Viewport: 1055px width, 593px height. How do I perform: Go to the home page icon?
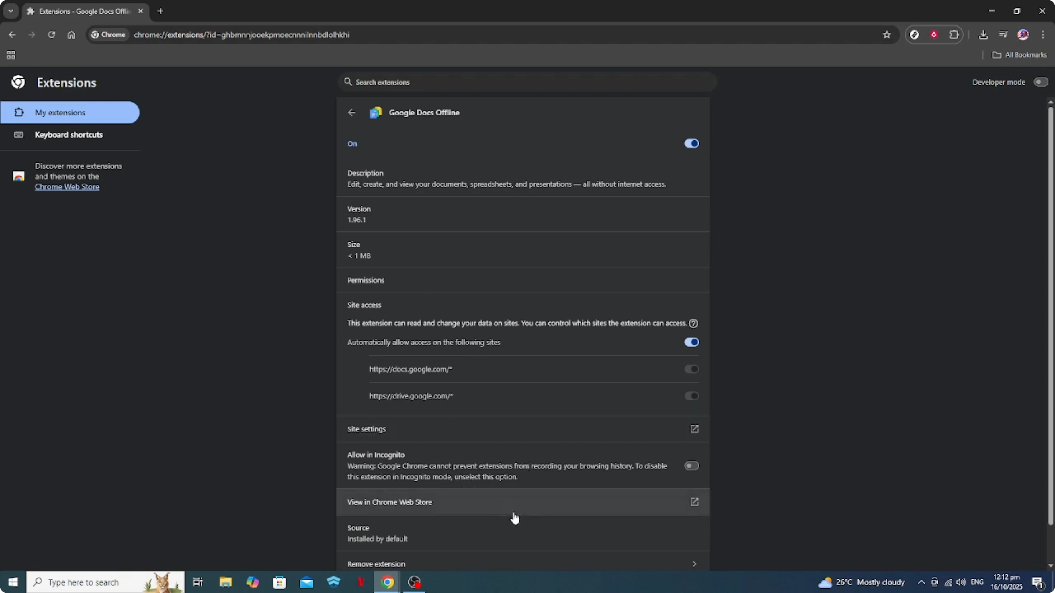pyautogui.click(x=71, y=34)
